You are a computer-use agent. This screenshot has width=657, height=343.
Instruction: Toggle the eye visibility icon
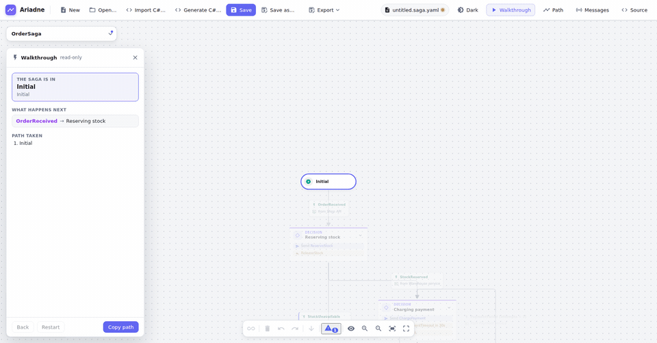(x=351, y=329)
